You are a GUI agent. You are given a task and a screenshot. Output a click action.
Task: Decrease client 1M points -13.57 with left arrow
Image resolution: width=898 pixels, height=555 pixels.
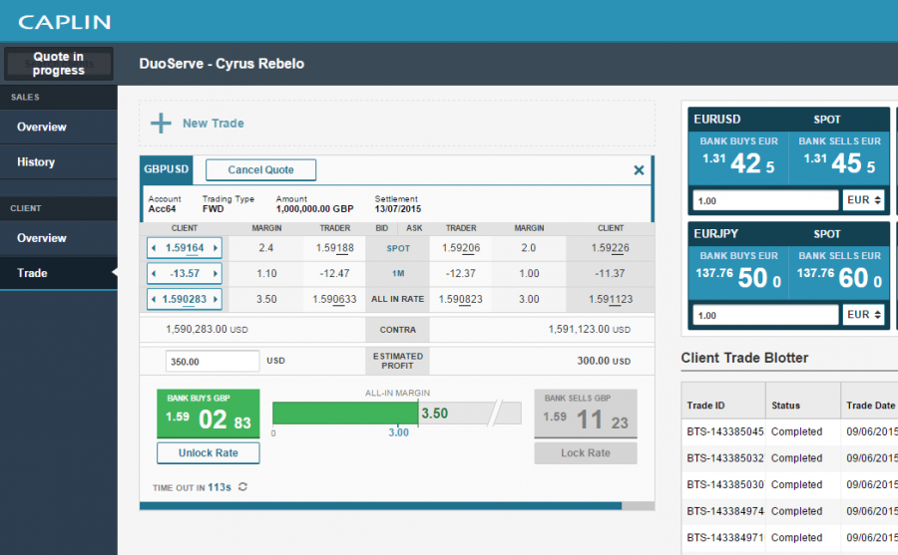point(154,273)
